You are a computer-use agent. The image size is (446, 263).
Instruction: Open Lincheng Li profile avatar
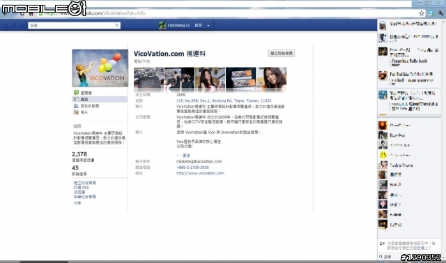tap(162, 25)
